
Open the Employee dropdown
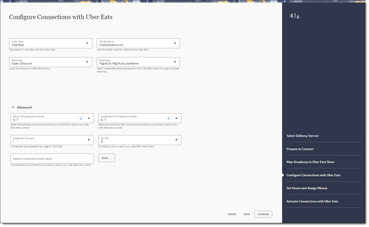click(138, 62)
